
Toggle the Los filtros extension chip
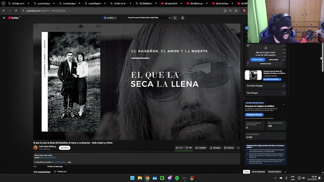(x=110, y=18)
